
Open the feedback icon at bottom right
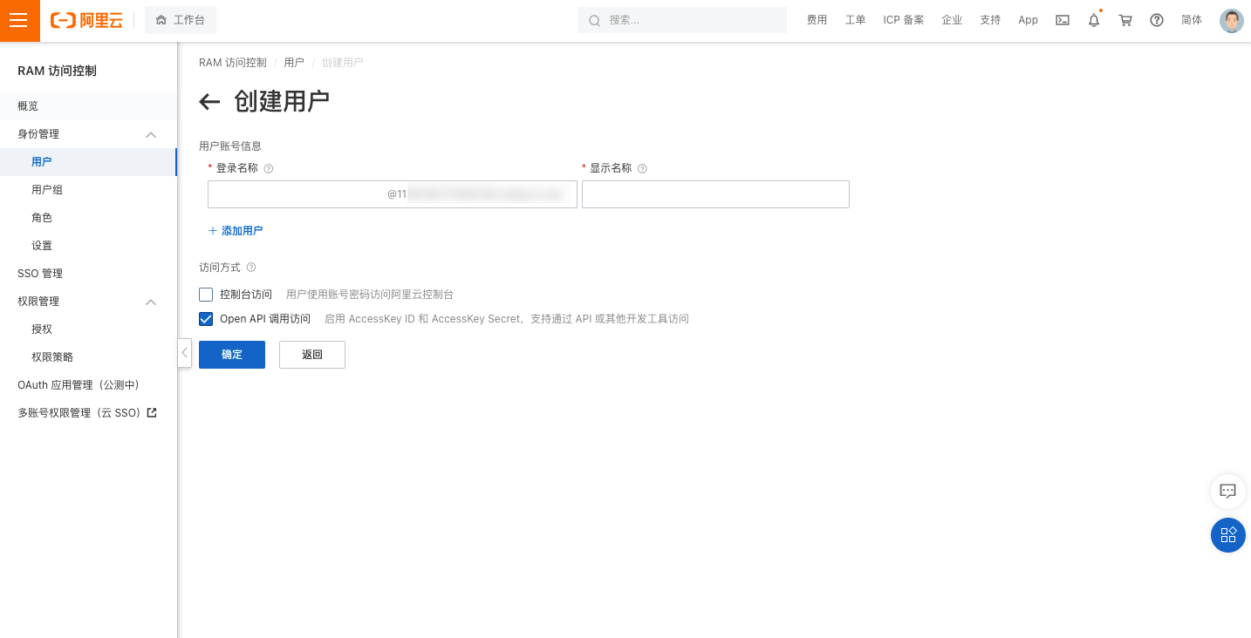point(1227,491)
